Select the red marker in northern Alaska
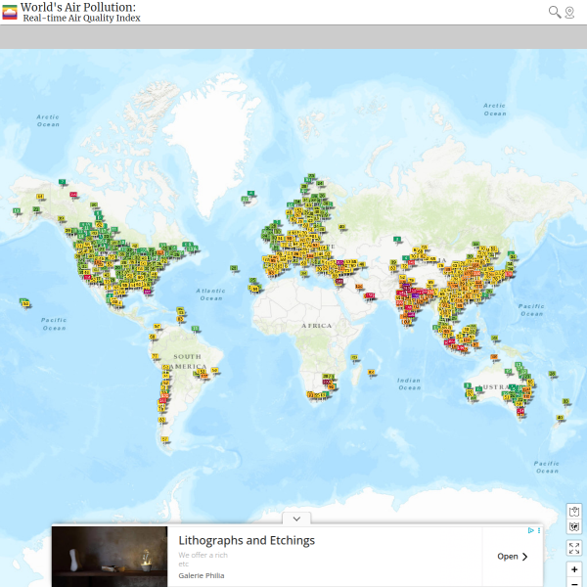Screen dimensions: 587x587 pos(73,195)
